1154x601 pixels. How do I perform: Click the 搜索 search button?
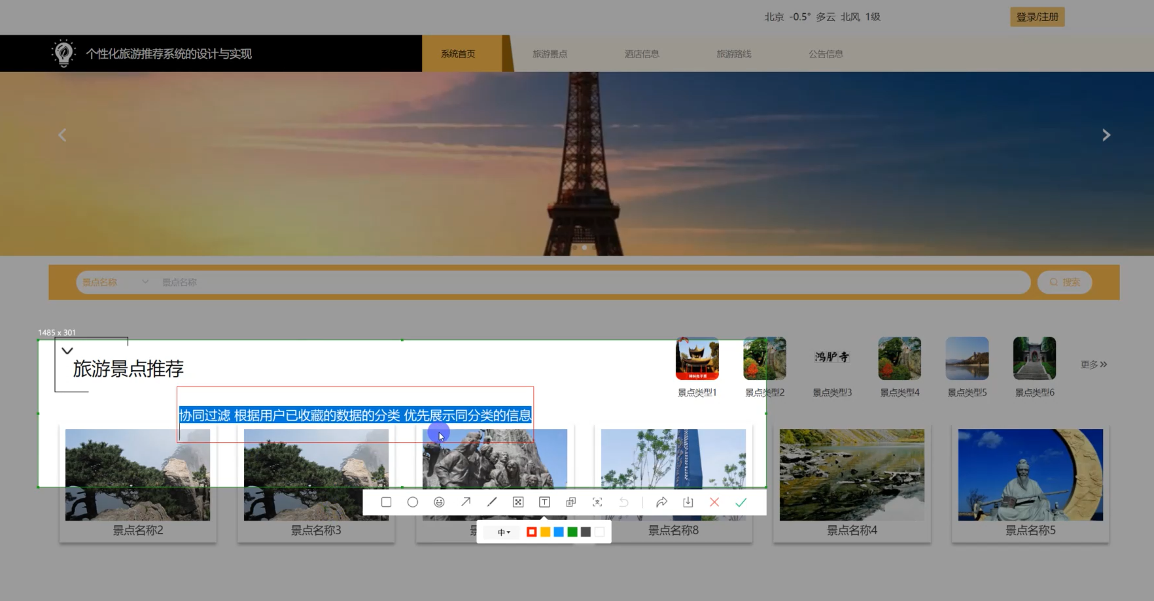(1064, 283)
